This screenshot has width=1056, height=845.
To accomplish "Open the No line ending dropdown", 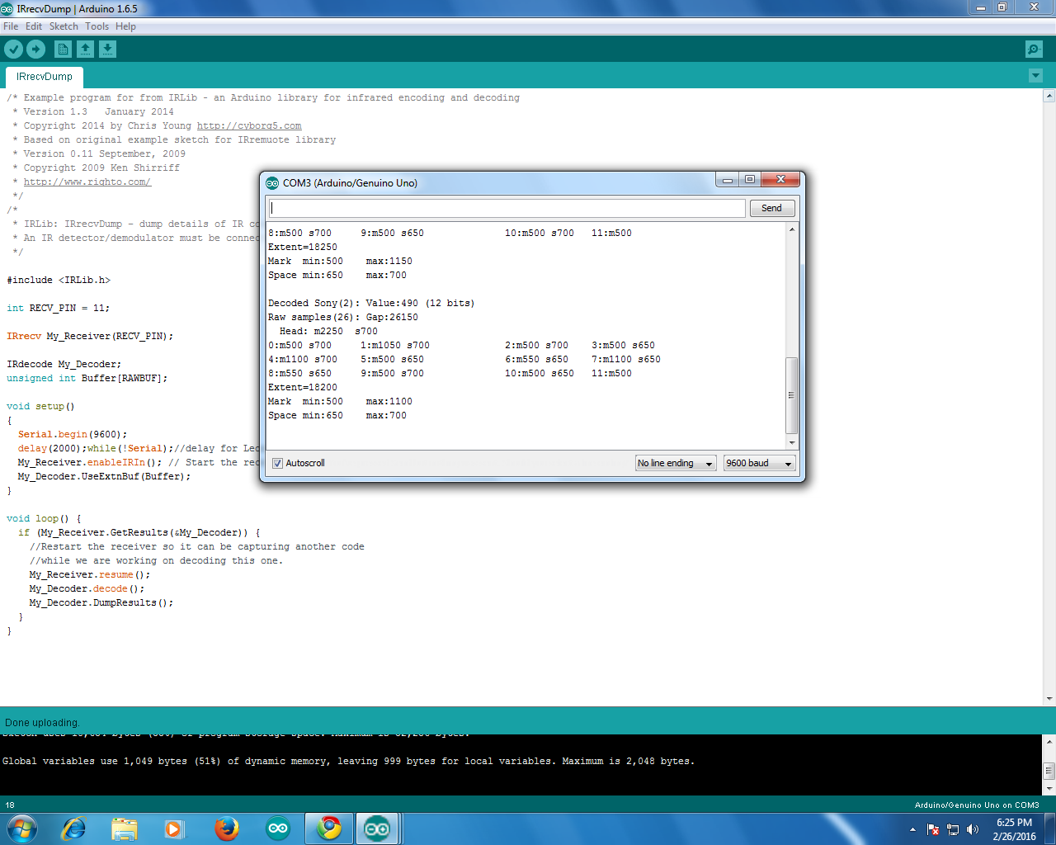I will pos(675,463).
